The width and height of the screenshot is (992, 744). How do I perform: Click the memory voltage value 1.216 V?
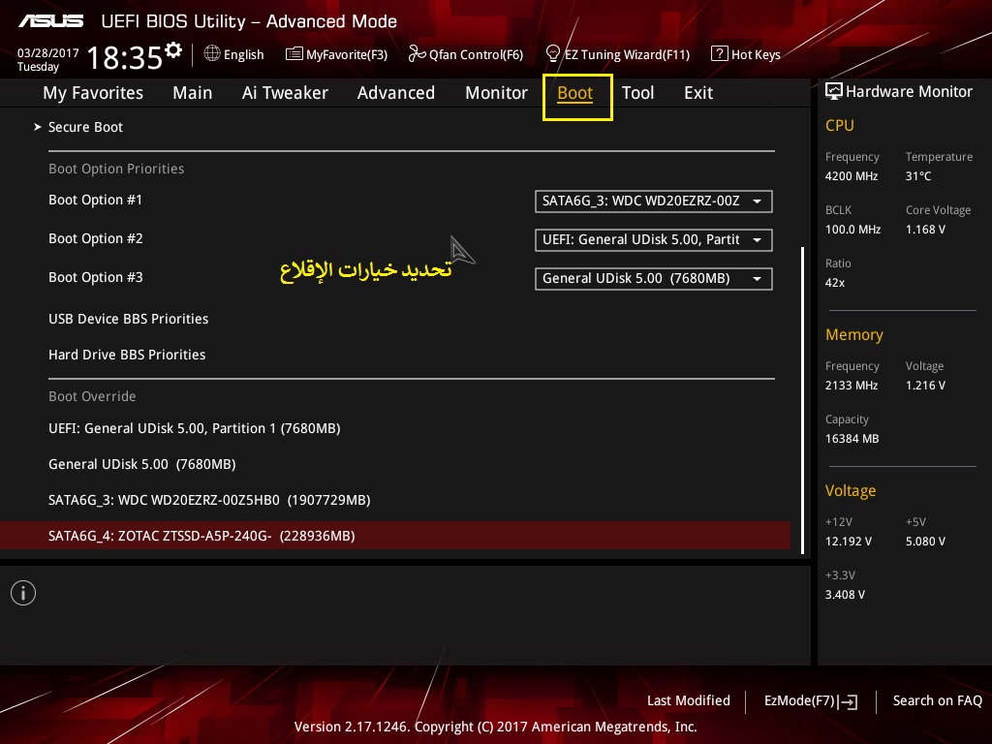[925, 386]
